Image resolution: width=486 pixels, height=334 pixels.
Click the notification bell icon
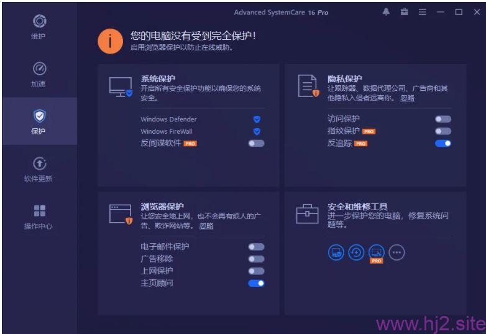tap(386, 12)
